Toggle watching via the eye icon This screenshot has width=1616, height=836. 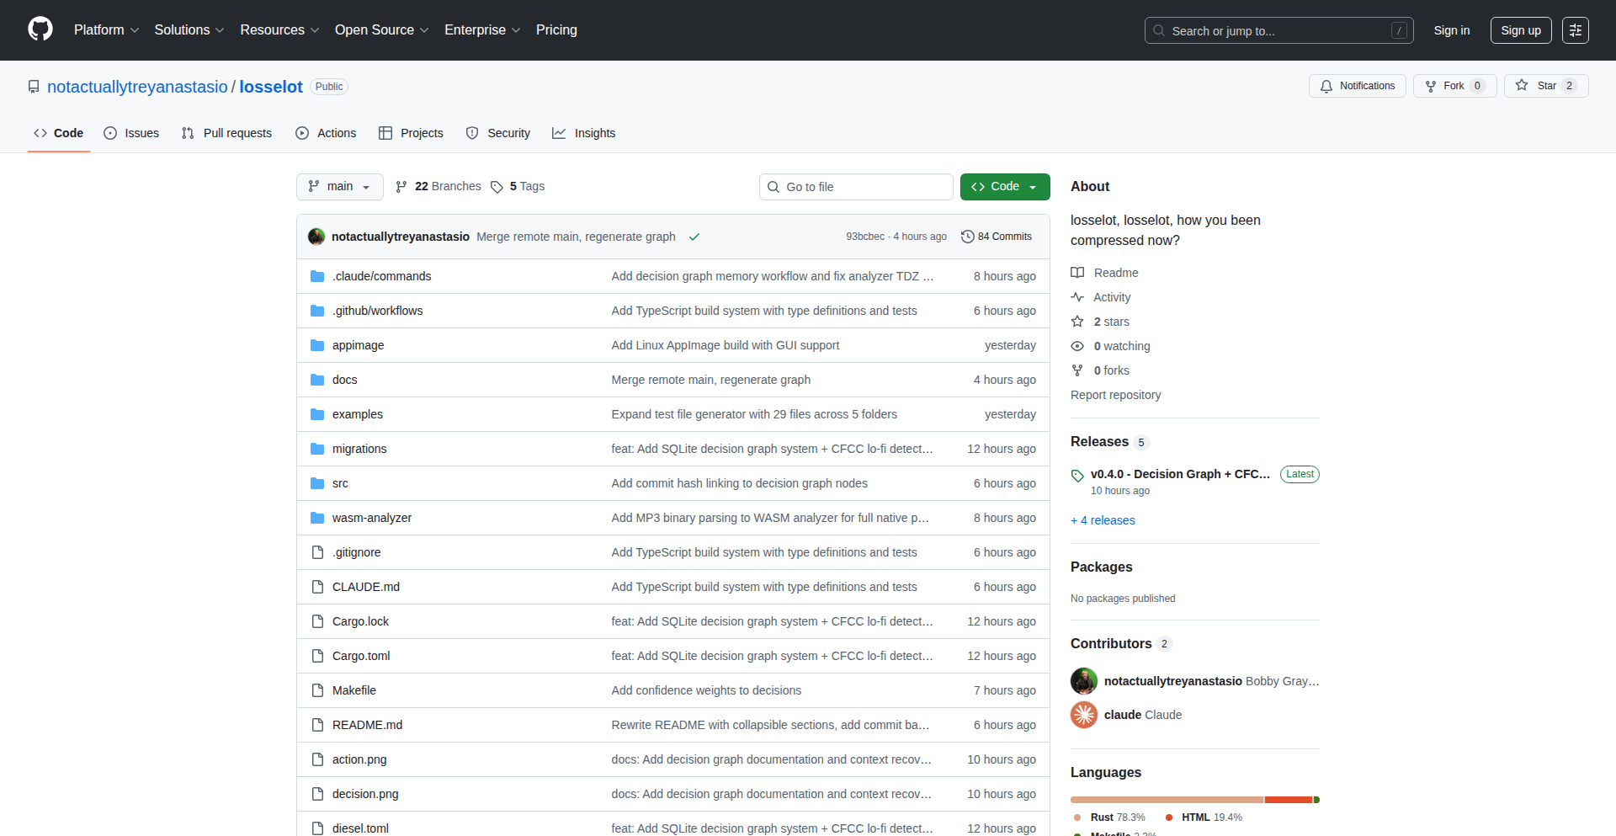coord(1077,346)
